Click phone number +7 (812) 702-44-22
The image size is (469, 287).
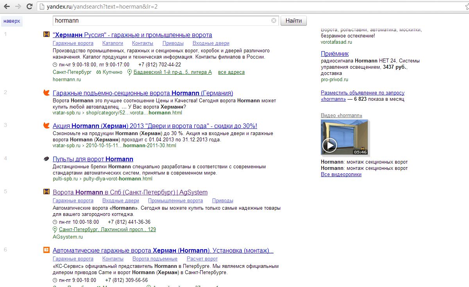[x=160, y=65]
